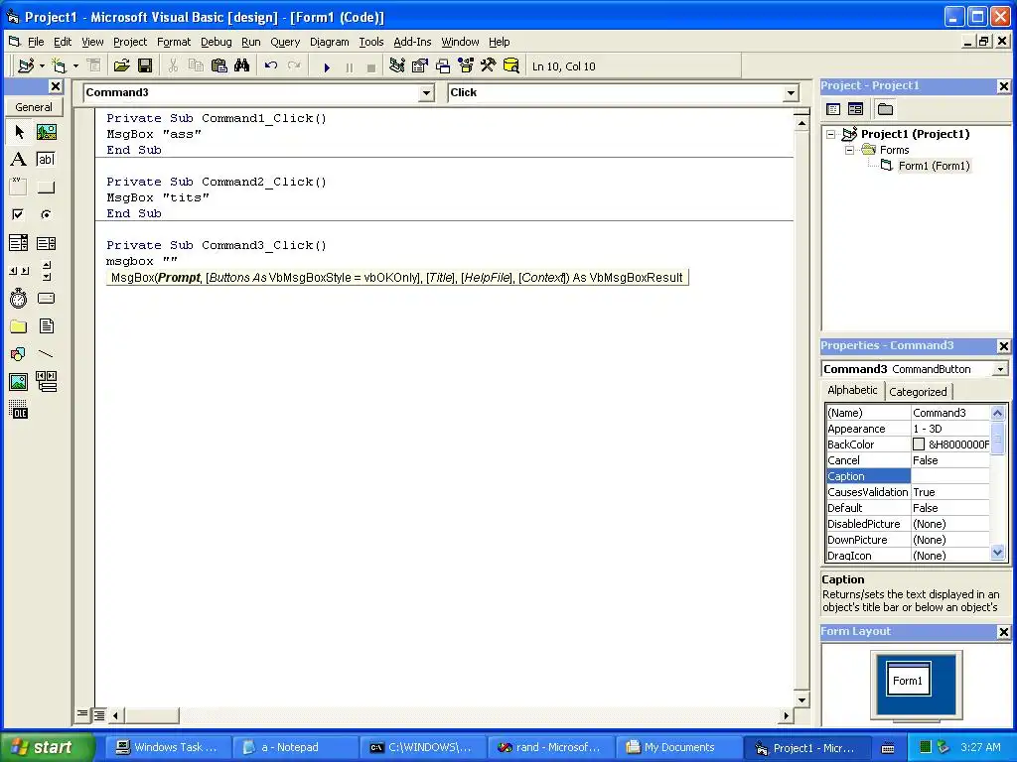This screenshot has height=762, width=1017.
Task: Select the DriveListBox control tool
Action: [x=46, y=298]
